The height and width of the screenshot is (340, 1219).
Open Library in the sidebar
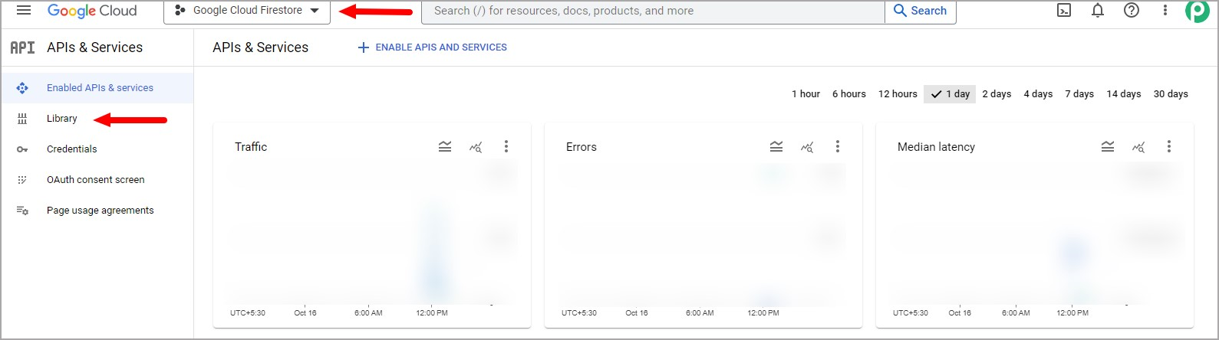point(62,119)
